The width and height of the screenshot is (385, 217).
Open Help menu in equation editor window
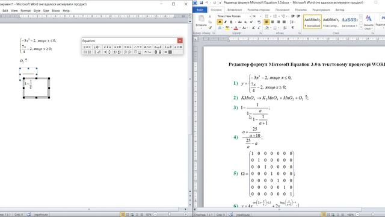coord(66,11)
